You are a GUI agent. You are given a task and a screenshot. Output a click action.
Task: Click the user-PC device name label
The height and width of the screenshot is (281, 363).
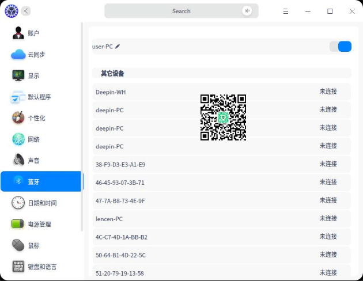pyautogui.click(x=103, y=47)
